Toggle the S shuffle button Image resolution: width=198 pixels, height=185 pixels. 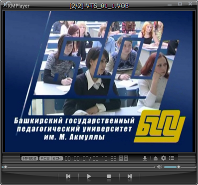click(126, 158)
